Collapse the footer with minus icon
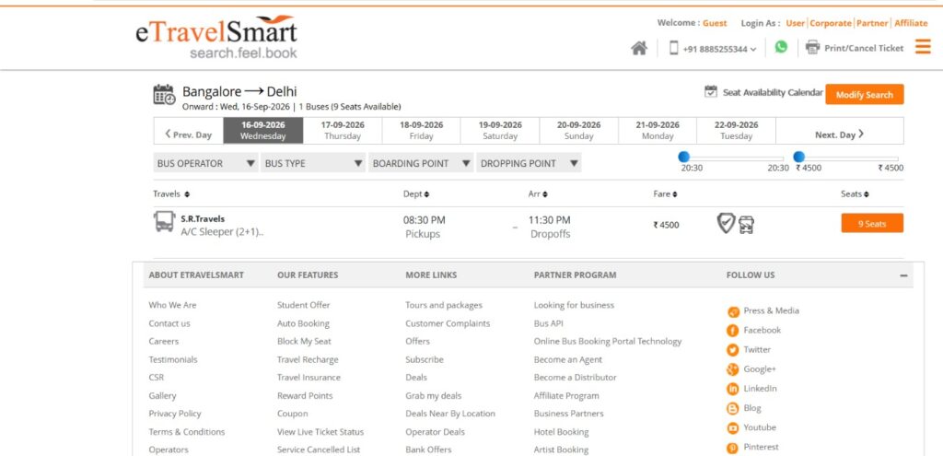 tap(903, 275)
